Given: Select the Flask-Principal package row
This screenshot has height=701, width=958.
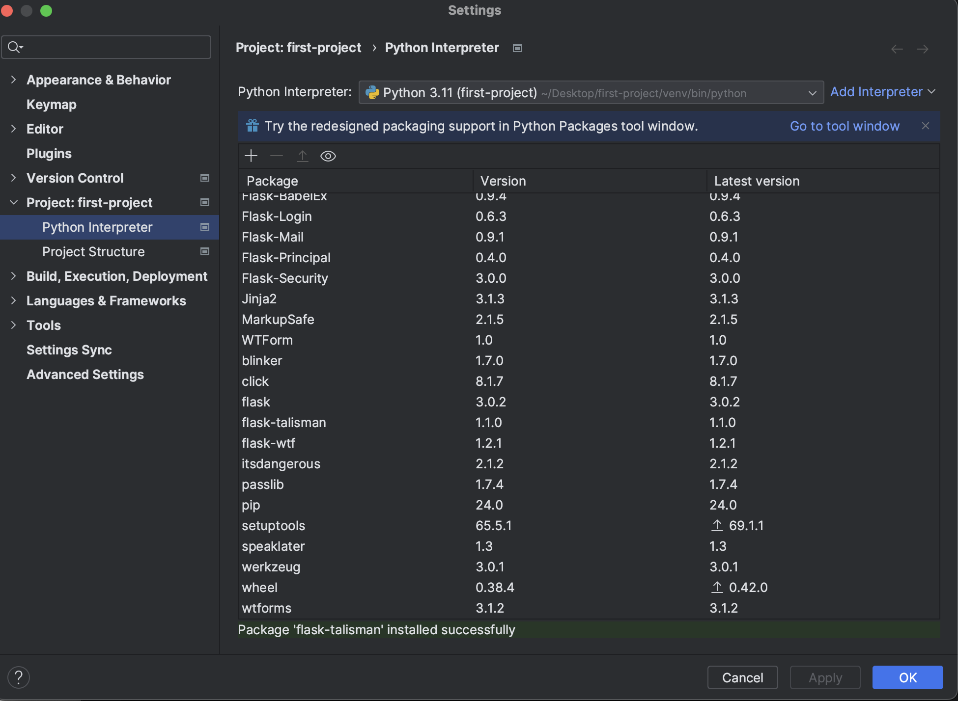Looking at the screenshot, I should tap(589, 257).
